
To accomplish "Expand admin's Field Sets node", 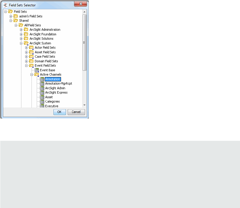I will 11,16.
